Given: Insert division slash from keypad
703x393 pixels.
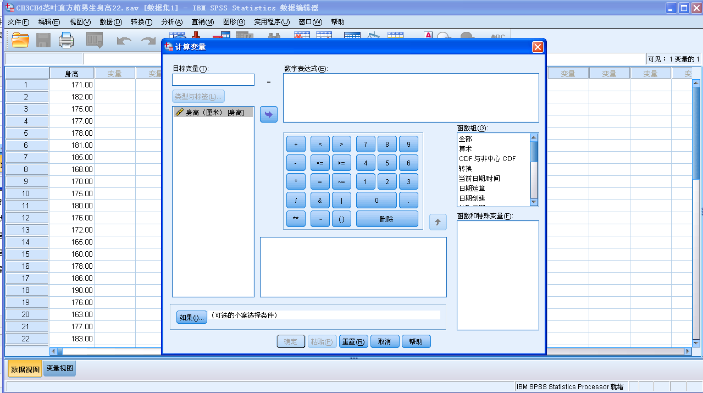Looking at the screenshot, I should (296, 201).
